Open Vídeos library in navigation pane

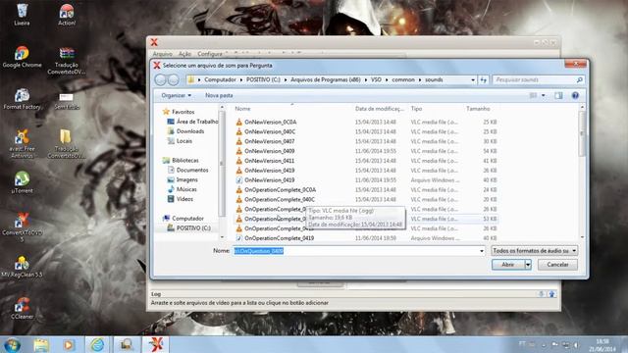point(181,199)
